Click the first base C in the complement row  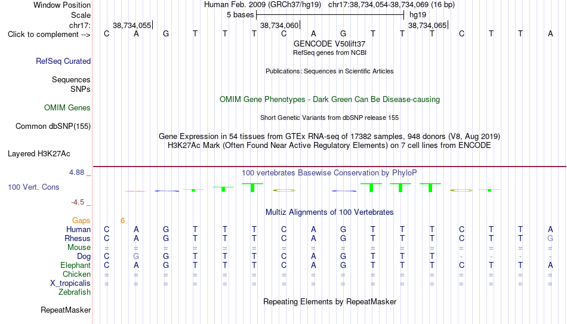(106, 34)
